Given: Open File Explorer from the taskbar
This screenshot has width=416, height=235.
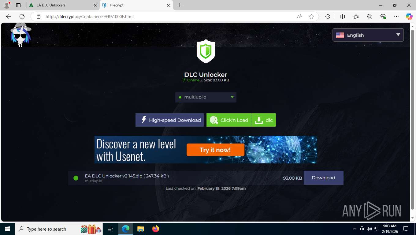Looking at the screenshot, I should click(x=140, y=229).
